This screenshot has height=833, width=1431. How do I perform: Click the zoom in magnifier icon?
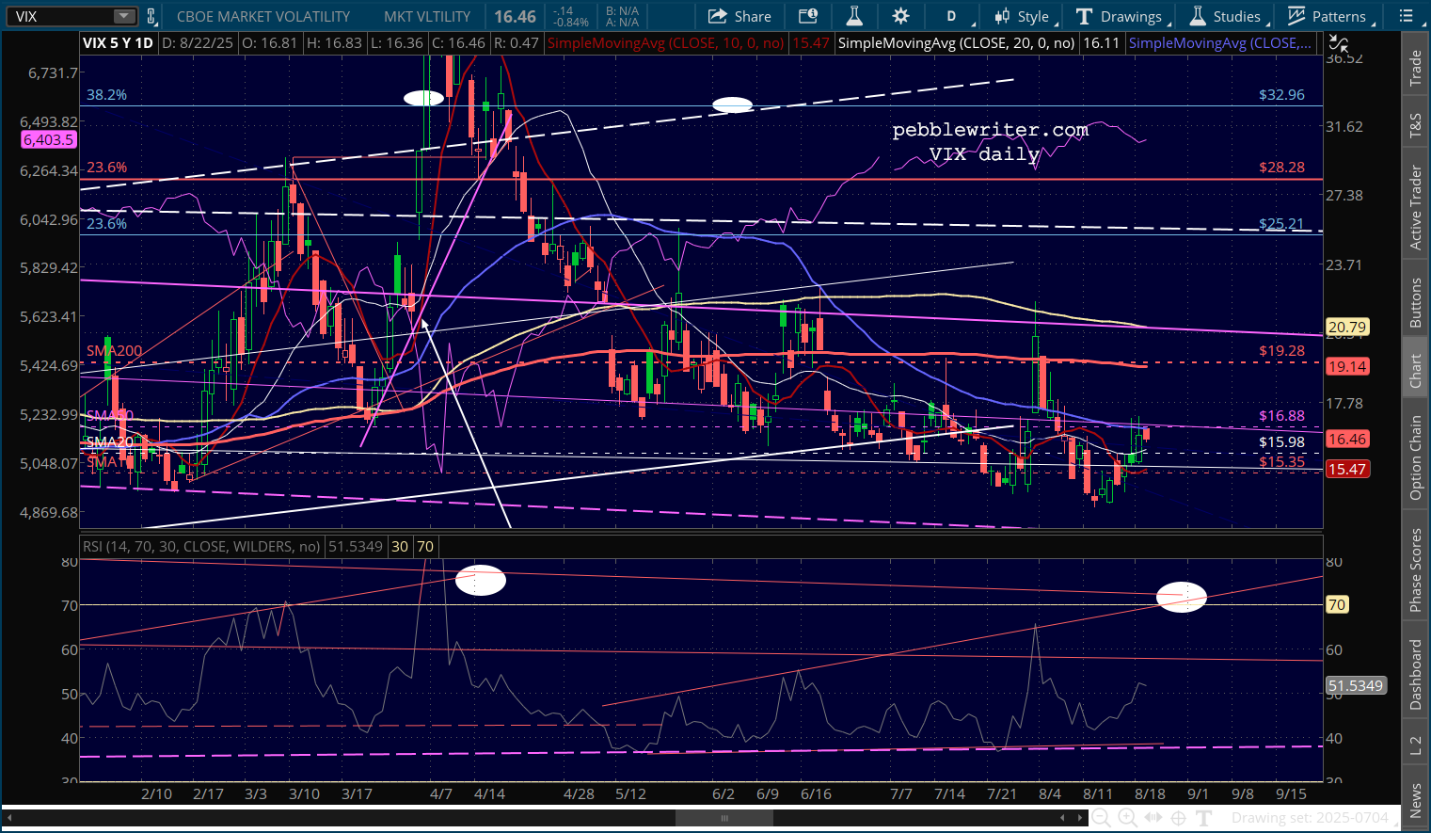click(1126, 818)
